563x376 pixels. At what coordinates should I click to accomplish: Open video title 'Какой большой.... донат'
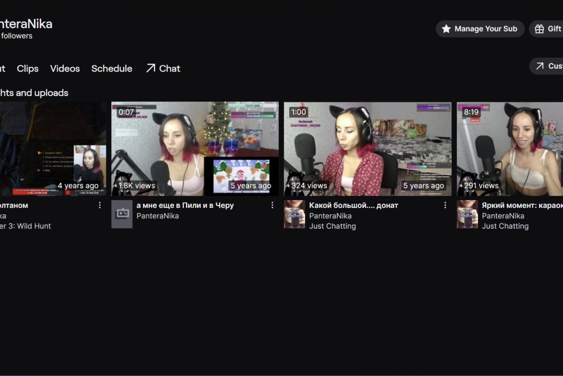pyautogui.click(x=354, y=205)
